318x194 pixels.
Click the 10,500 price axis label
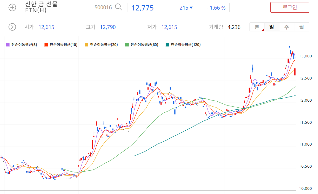(x=305, y=166)
